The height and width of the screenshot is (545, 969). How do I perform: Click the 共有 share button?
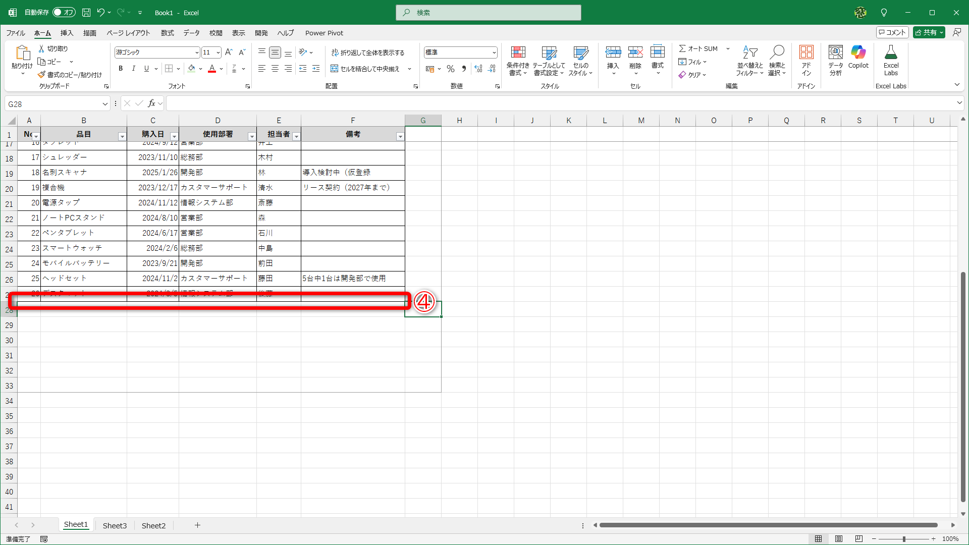(x=926, y=32)
